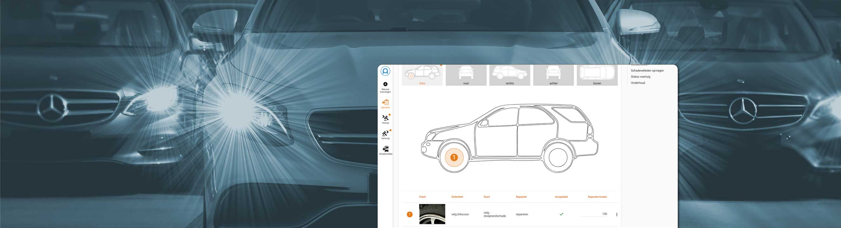Click the Acceptabel column header
Image resolution: width=841 pixels, height=228 pixels.
click(x=561, y=197)
